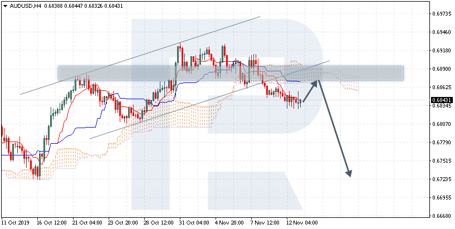Click the OHLC values 0.68388 0.68447 0.68326 0.68431
455x229 pixels.
(84, 6)
